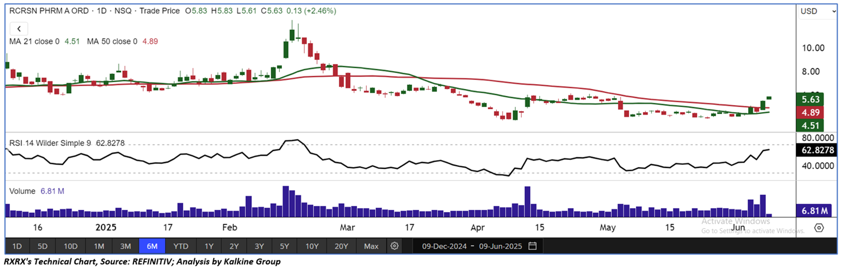Image resolution: width=845 pixels, height=272 pixels.
Task: Click the Volume 6.81 M label
Action: pyautogui.click(x=37, y=191)
